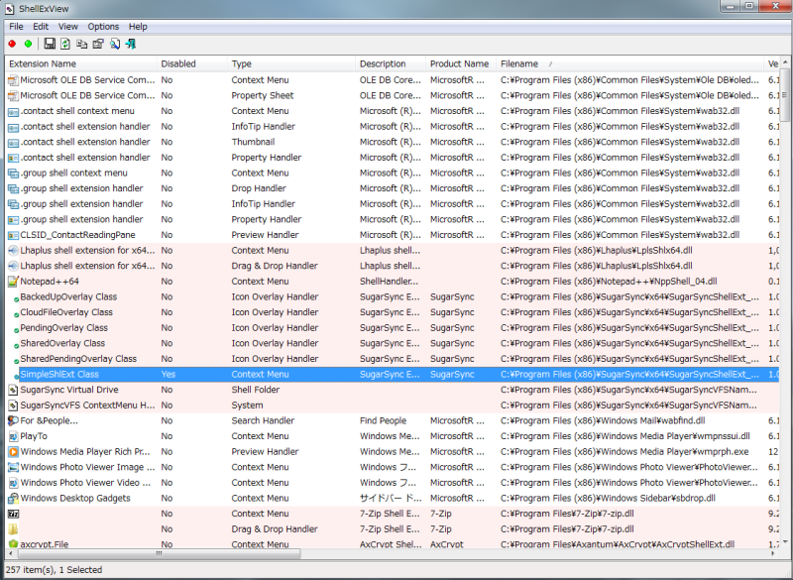Screen dimensions: 793x580
Task: Open the View menu
Action: tap(67, 27)
